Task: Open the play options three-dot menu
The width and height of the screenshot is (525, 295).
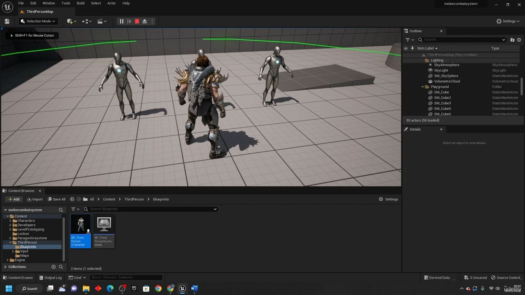Action: tap(152, 21)
